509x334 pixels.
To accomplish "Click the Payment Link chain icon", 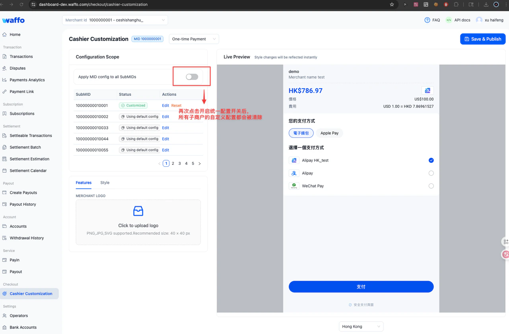I will [x=4, y=91].
